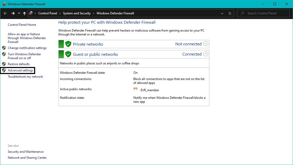Click the Guest or public networks heading
The height and width of the screenshot is (165, 293).
pyautogui.click(x=96, y=54)
